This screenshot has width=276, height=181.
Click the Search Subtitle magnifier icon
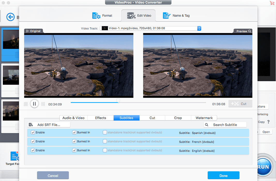coord(207,125)
